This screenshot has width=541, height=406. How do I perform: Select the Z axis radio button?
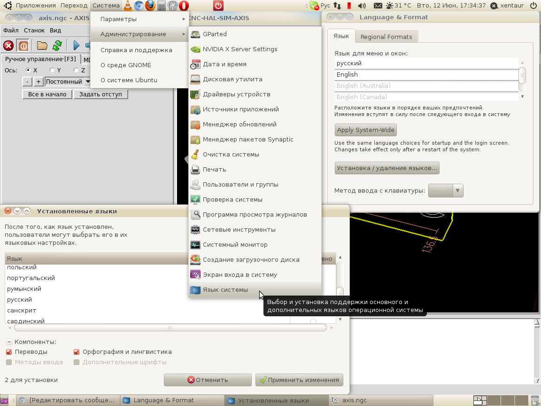pyautogui.click(x=76, y=70)
